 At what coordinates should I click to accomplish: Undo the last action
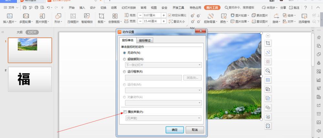[48, 8]
